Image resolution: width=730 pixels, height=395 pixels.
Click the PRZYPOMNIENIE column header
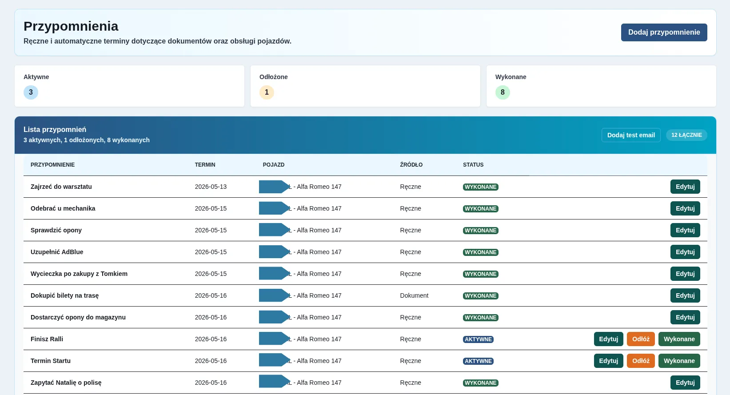tap(52, 165)
